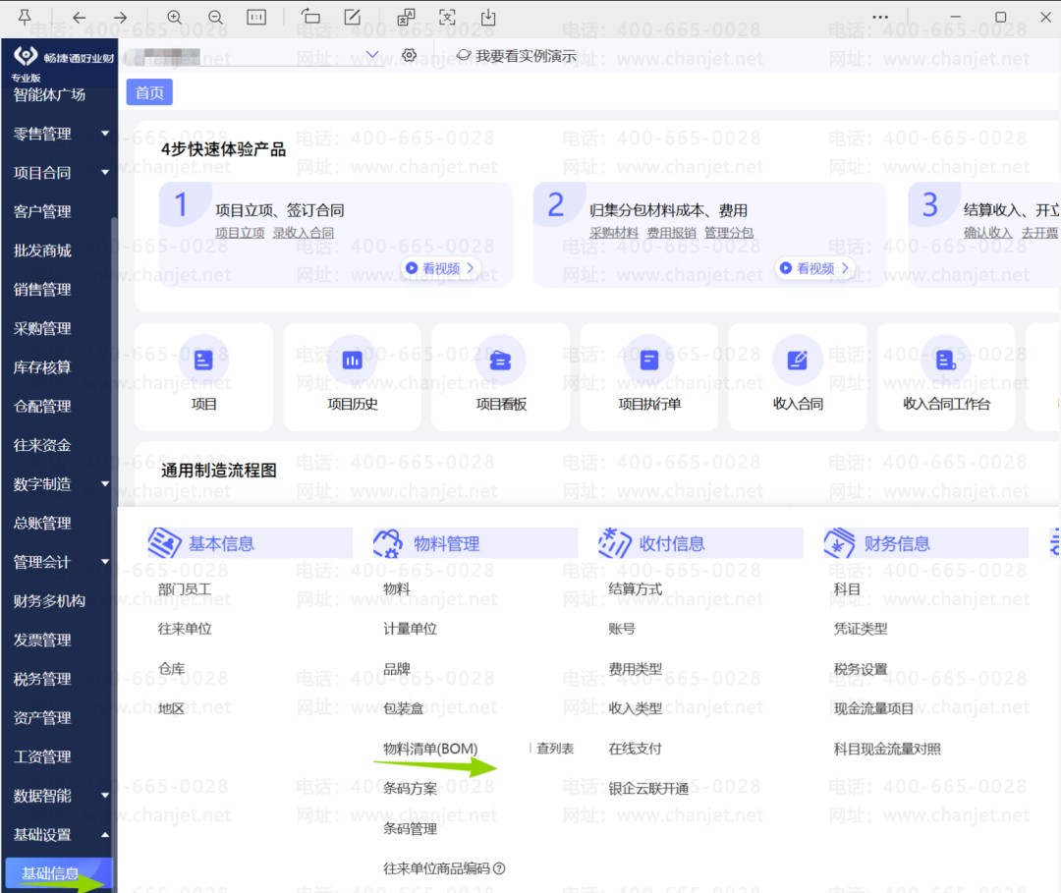Open 税务管理 in the sidebar
The width and height of the screenshot is (1061, 893).
(42, 679)
